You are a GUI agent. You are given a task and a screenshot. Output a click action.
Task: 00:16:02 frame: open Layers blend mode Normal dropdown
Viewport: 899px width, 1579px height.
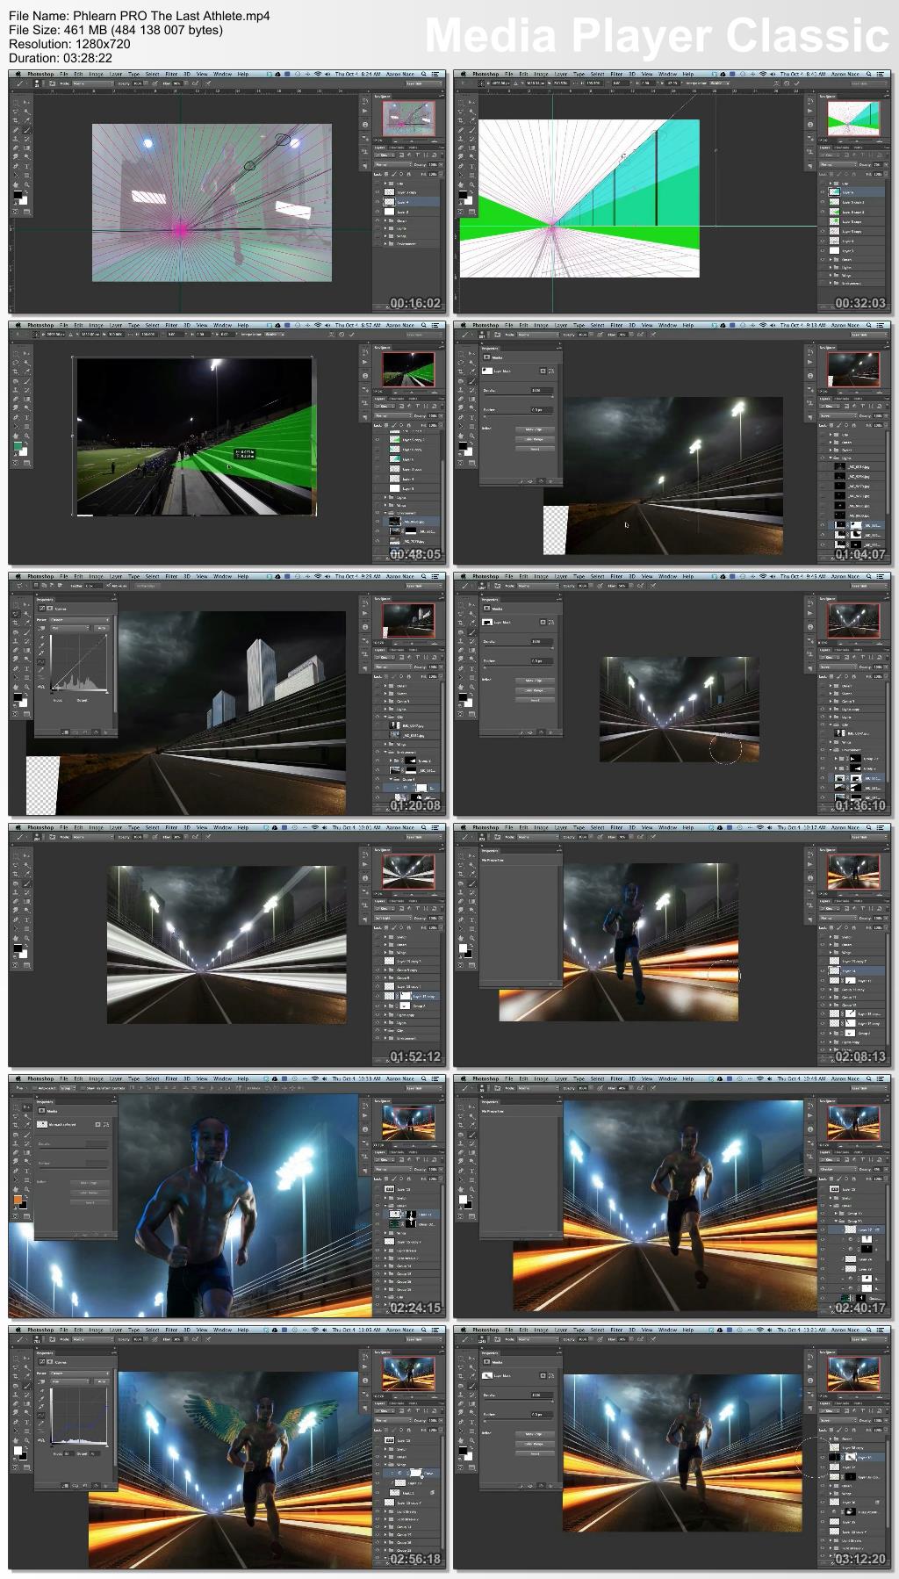(393, 164)
